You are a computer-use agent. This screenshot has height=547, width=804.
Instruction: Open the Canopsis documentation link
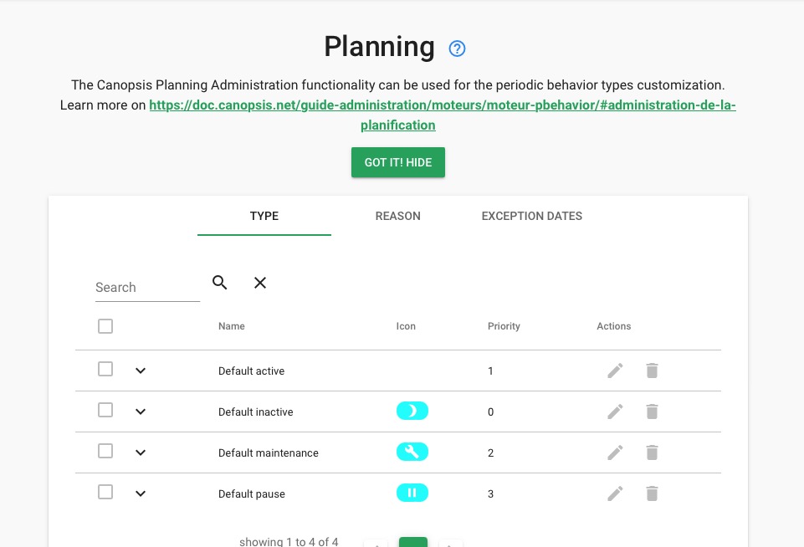pyautogui.click(x=442, y=105)
